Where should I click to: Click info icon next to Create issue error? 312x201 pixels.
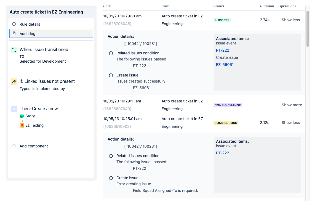(x=111, y=178)
